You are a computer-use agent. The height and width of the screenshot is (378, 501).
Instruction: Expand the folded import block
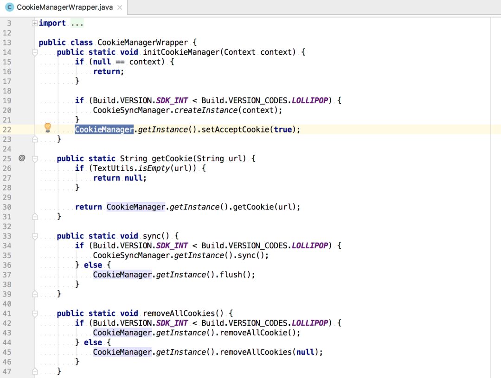click(x=34, y=23)
